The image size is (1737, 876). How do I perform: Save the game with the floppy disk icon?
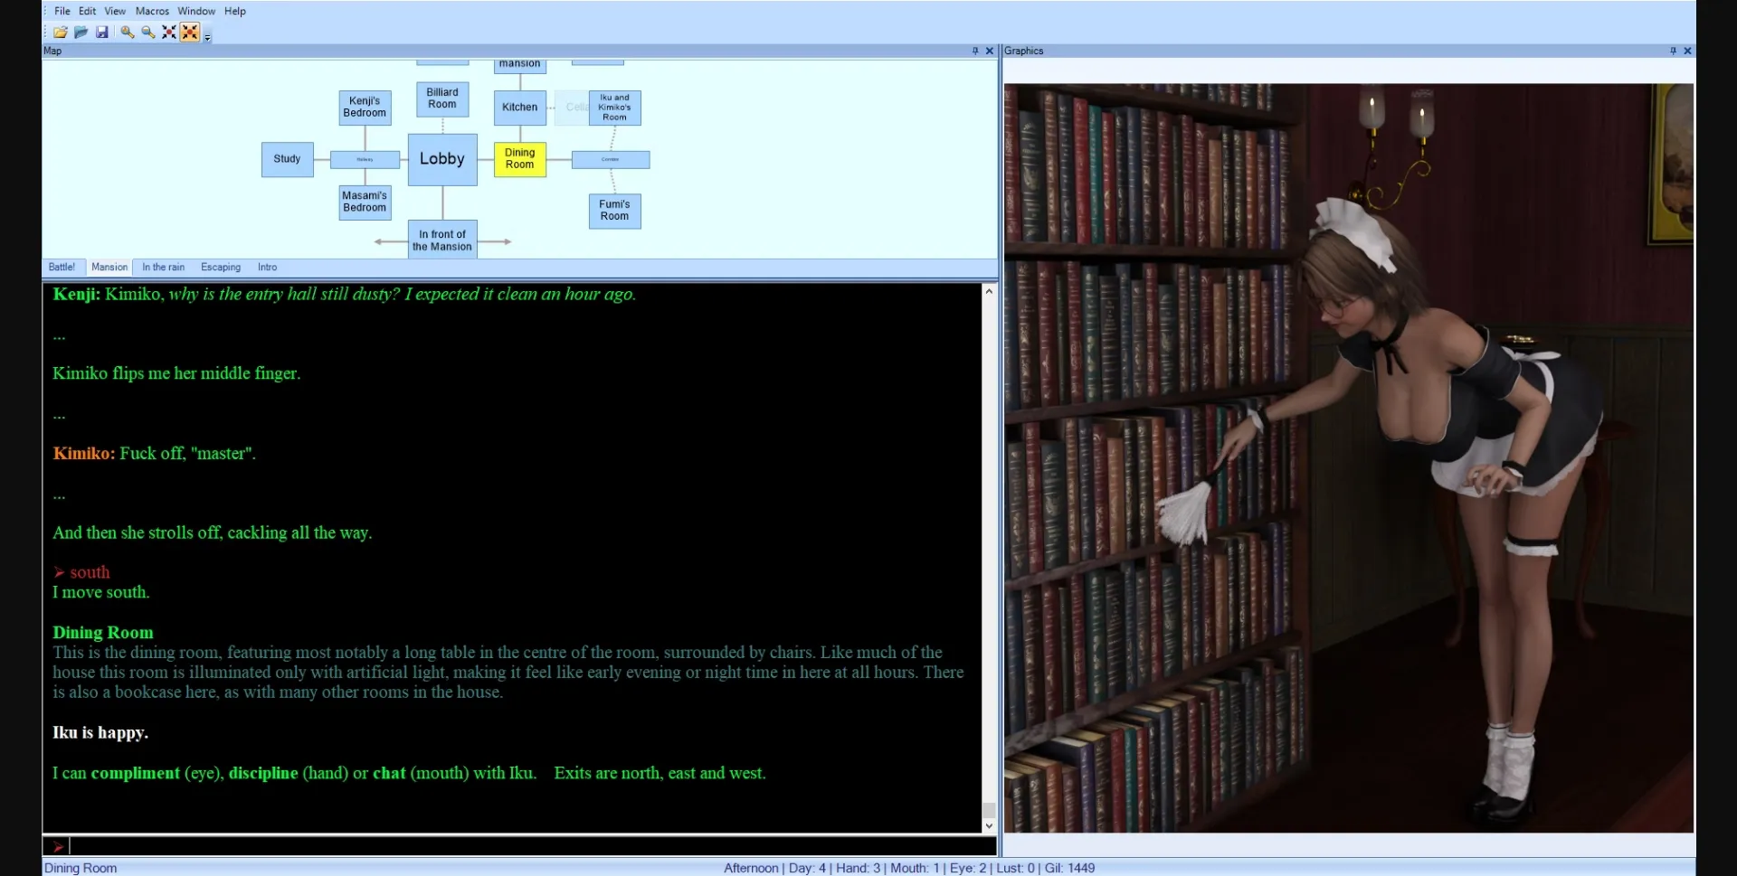pos(102,33)
